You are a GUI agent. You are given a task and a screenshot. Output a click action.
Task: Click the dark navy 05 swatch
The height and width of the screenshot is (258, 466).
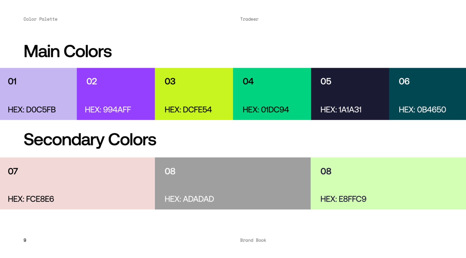[x=350, y=94]
